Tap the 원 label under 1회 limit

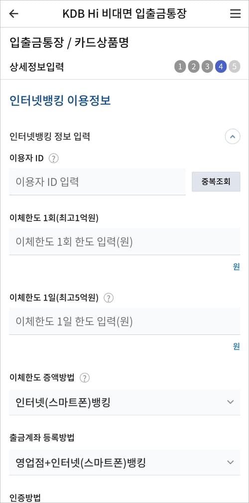pyautogui.click(x=237, y=267)
